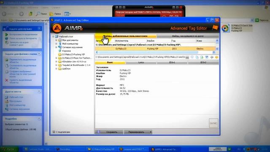Collapse the Рабочий стол tree root
This screenshot has width=270, height=152.
click(53, 37)
